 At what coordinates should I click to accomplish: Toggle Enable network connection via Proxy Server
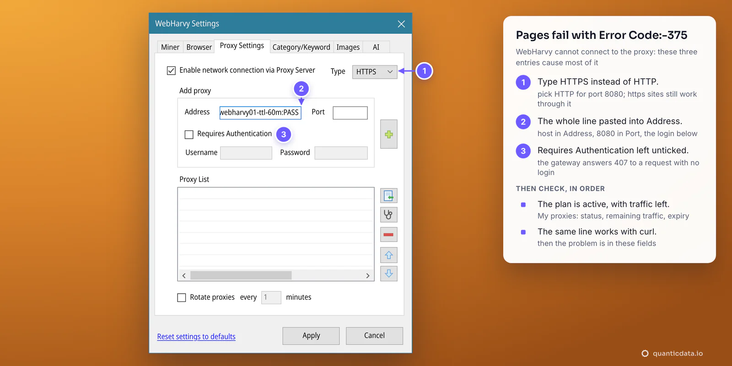(x=171, y=70)
